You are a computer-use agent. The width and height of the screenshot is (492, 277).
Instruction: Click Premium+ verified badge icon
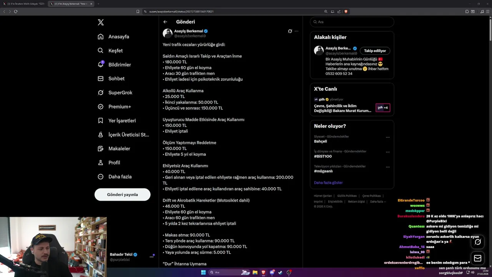click(101, 107)
